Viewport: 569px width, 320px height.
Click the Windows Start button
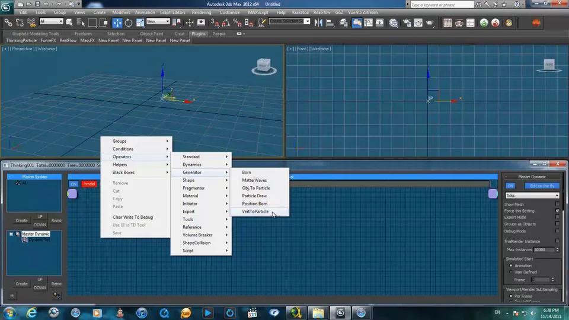click(10, 312)
